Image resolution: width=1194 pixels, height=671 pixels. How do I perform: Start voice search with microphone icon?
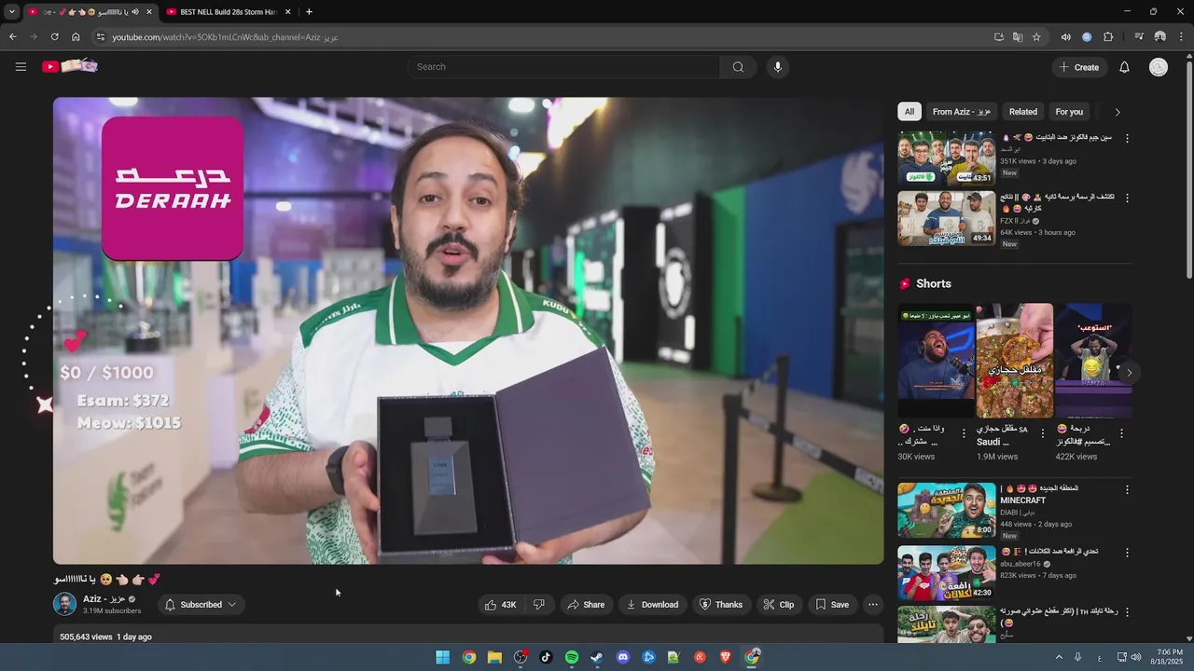tap(777, 67)
